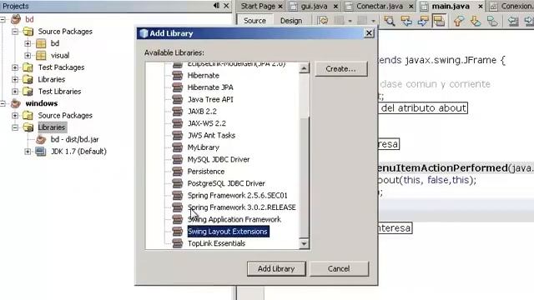Screen dimensions: 534x300
Task: Click the TopLink Essentials library icon
Action: click(178, 243)
